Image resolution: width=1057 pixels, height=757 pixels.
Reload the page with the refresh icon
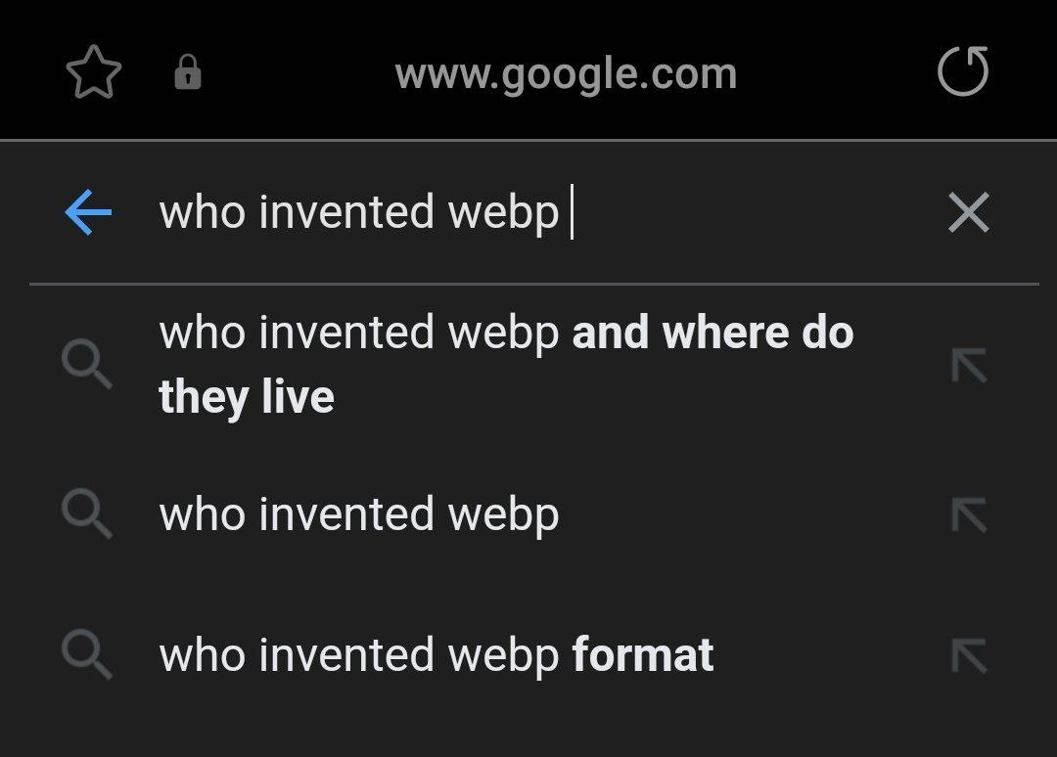963,72
